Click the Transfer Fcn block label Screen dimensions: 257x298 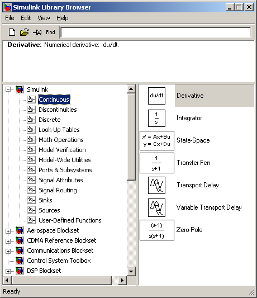pos(193,163)
